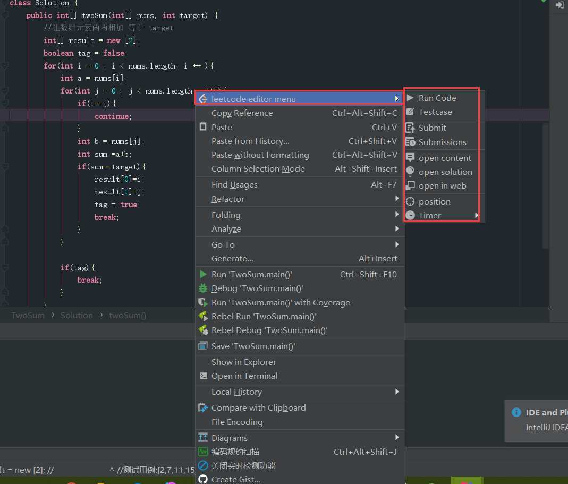568x484 pixels.
Task: Select Find Usages
Action: click(x=300, y=185)
